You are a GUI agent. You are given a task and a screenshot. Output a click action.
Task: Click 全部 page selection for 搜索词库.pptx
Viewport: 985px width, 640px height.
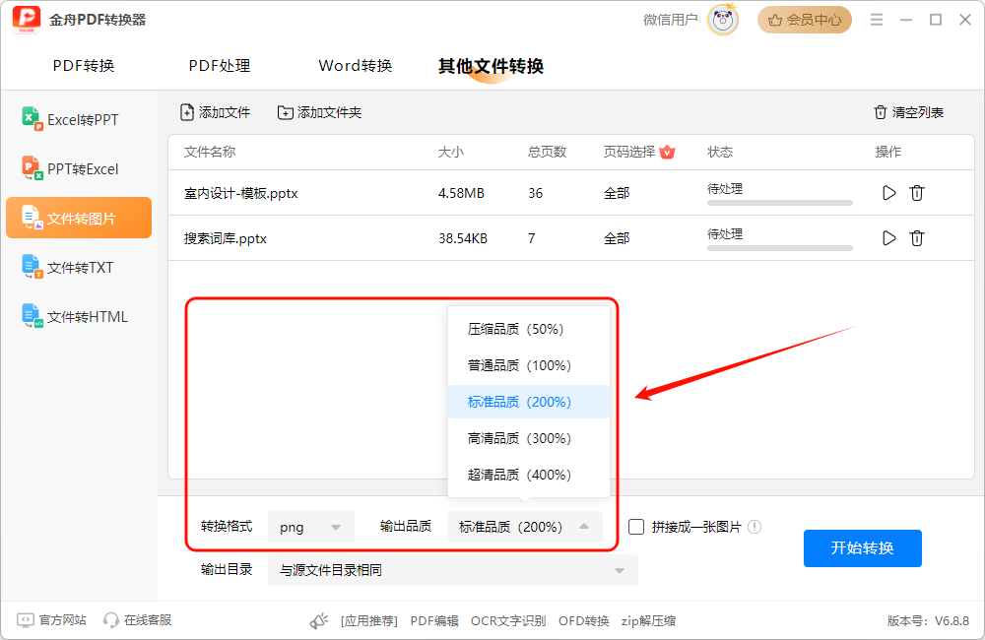[617, 238]
